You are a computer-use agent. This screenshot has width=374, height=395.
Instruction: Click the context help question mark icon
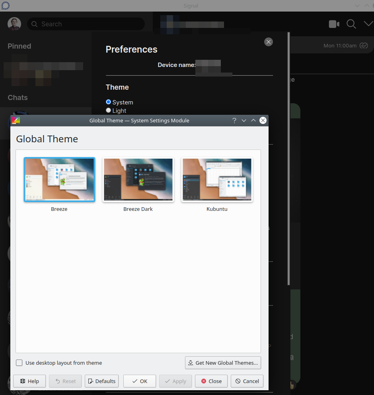click(234, 121)
